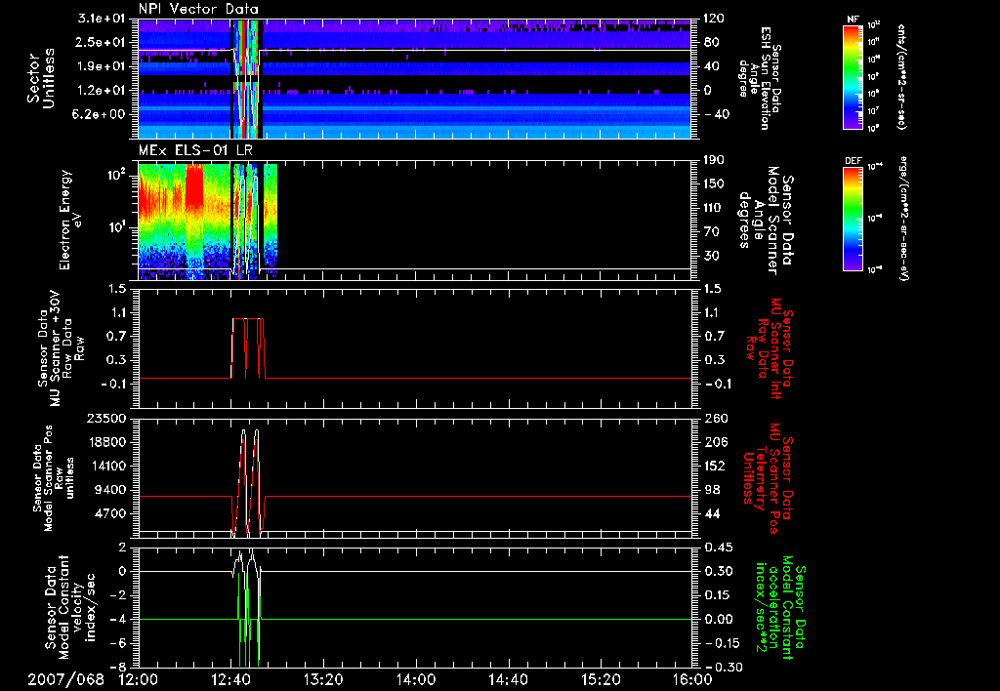1000x691 pixels.
Task: Click the 'ESH Sun Elevation Angle degree' label
Action: [x=758, y=78]
